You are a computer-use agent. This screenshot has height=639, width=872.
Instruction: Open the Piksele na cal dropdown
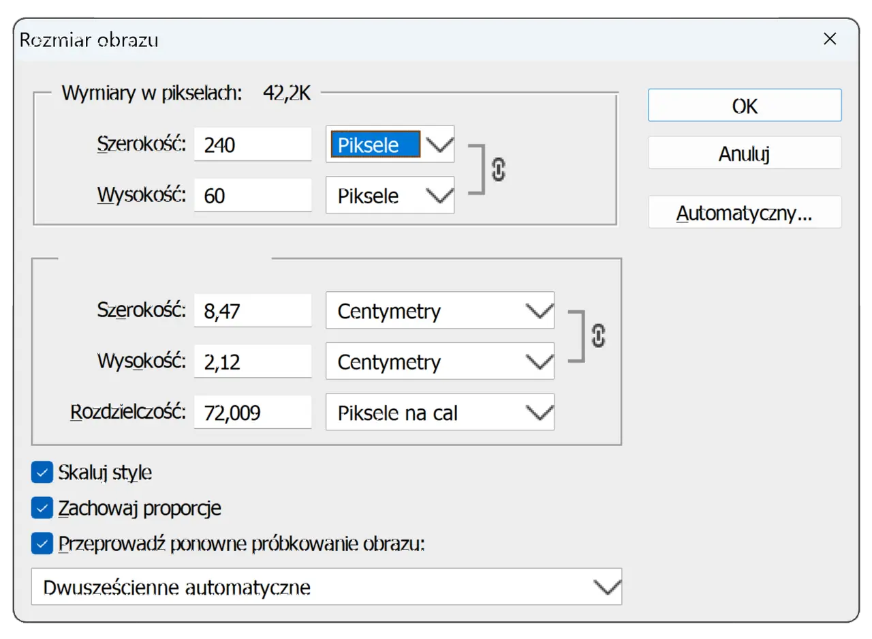(x=440, y=412)
